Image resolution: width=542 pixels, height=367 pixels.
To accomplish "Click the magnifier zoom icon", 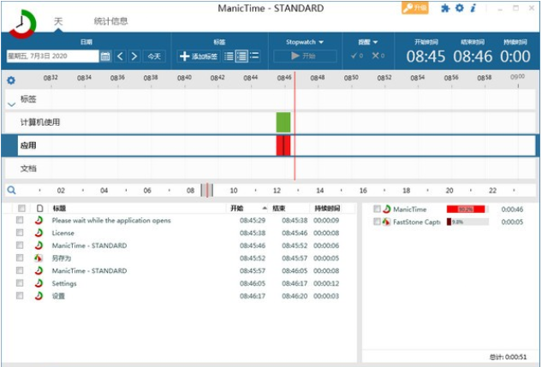I will pyautogui.click(x=11, y=190).
